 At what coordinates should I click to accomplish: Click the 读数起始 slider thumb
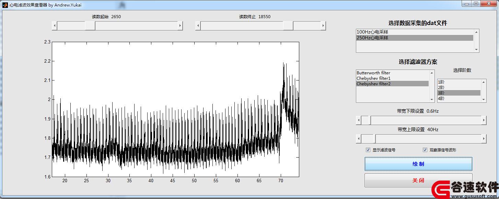click(90, 26)
